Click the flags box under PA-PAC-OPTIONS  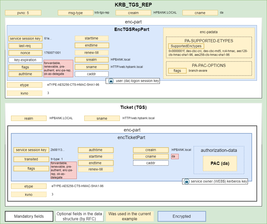click(x=177, y=71)
